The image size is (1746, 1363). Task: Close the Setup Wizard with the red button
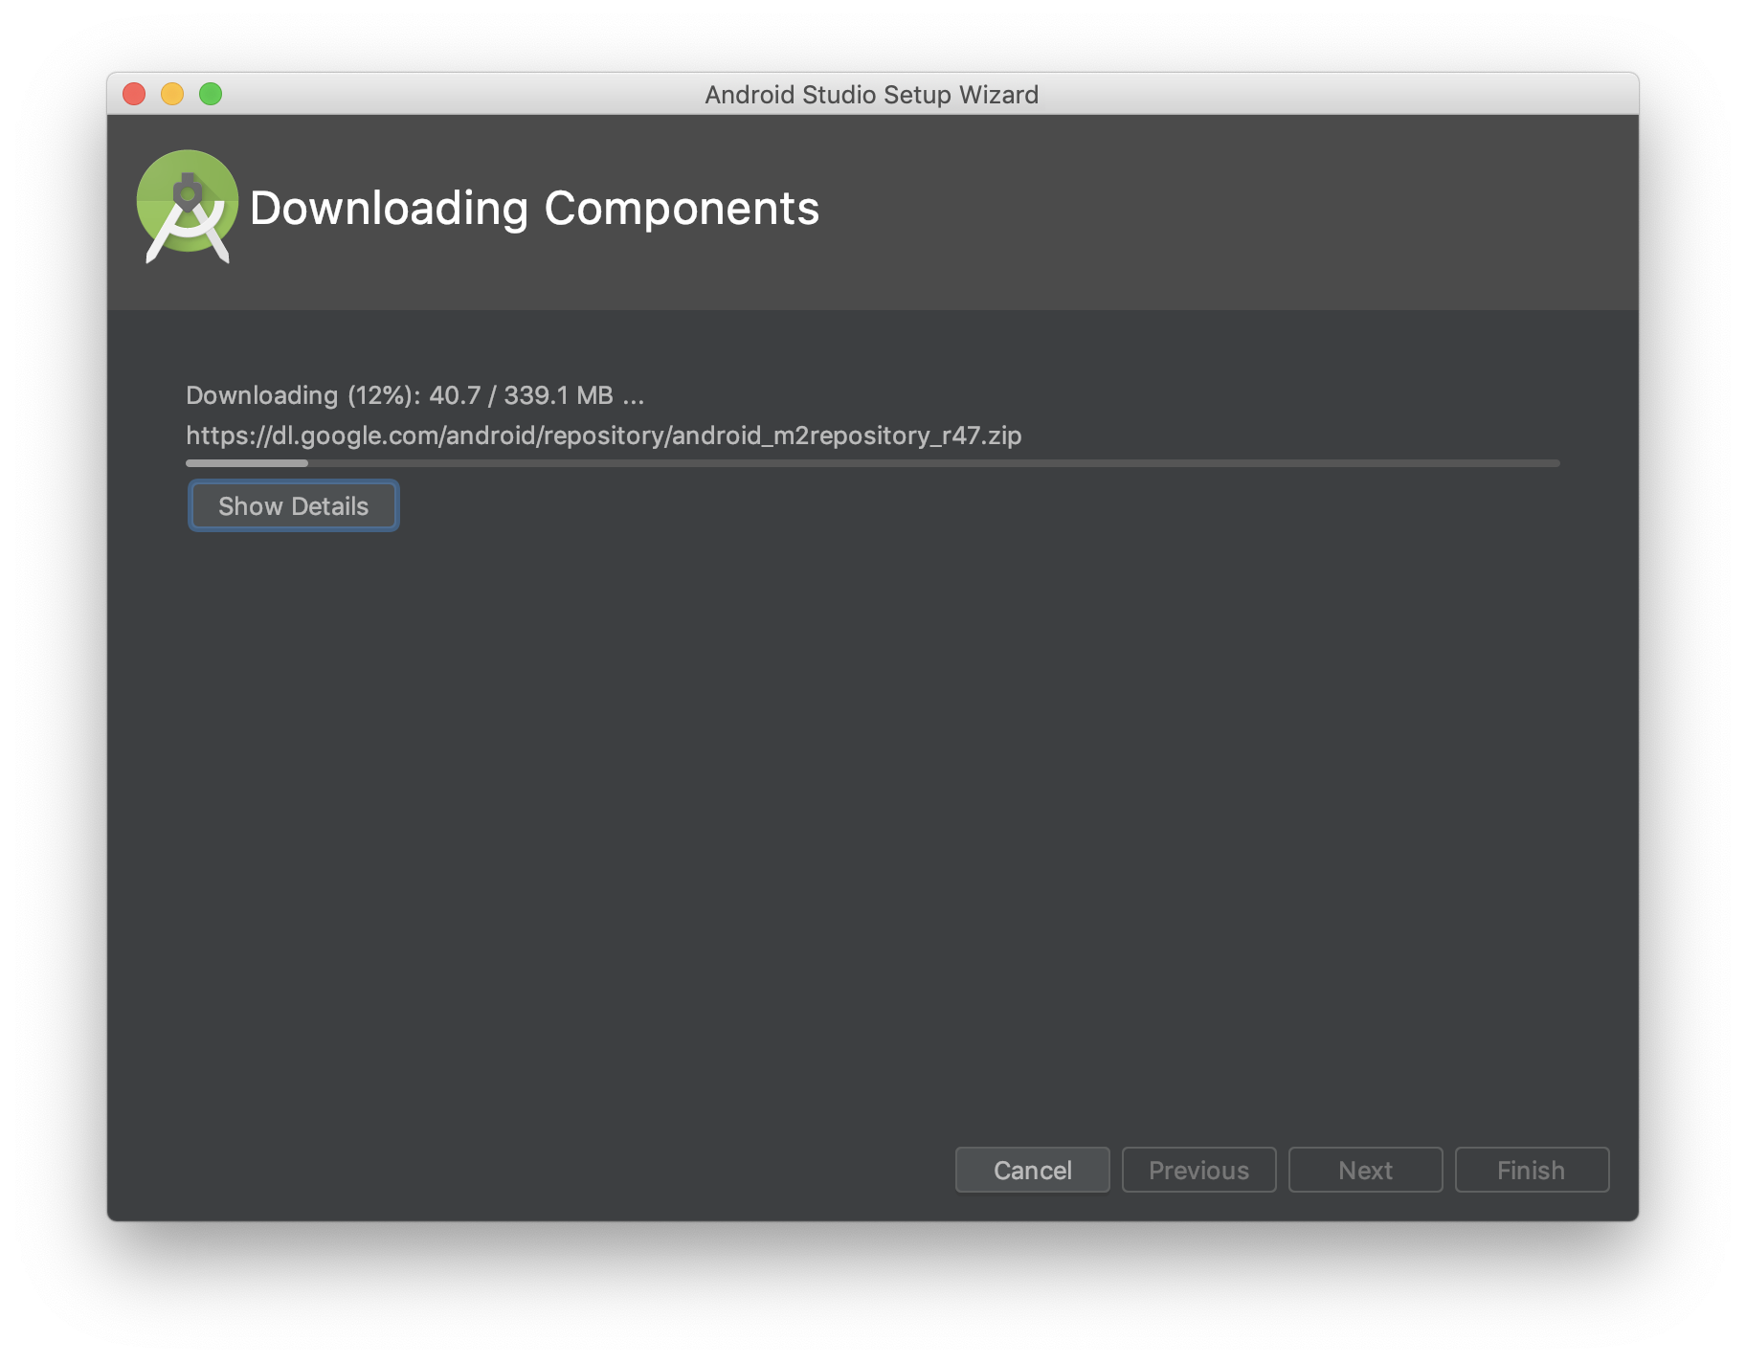point(134,94)
